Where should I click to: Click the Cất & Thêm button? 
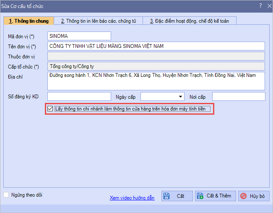pyautogui.click(x=215, y=196)
